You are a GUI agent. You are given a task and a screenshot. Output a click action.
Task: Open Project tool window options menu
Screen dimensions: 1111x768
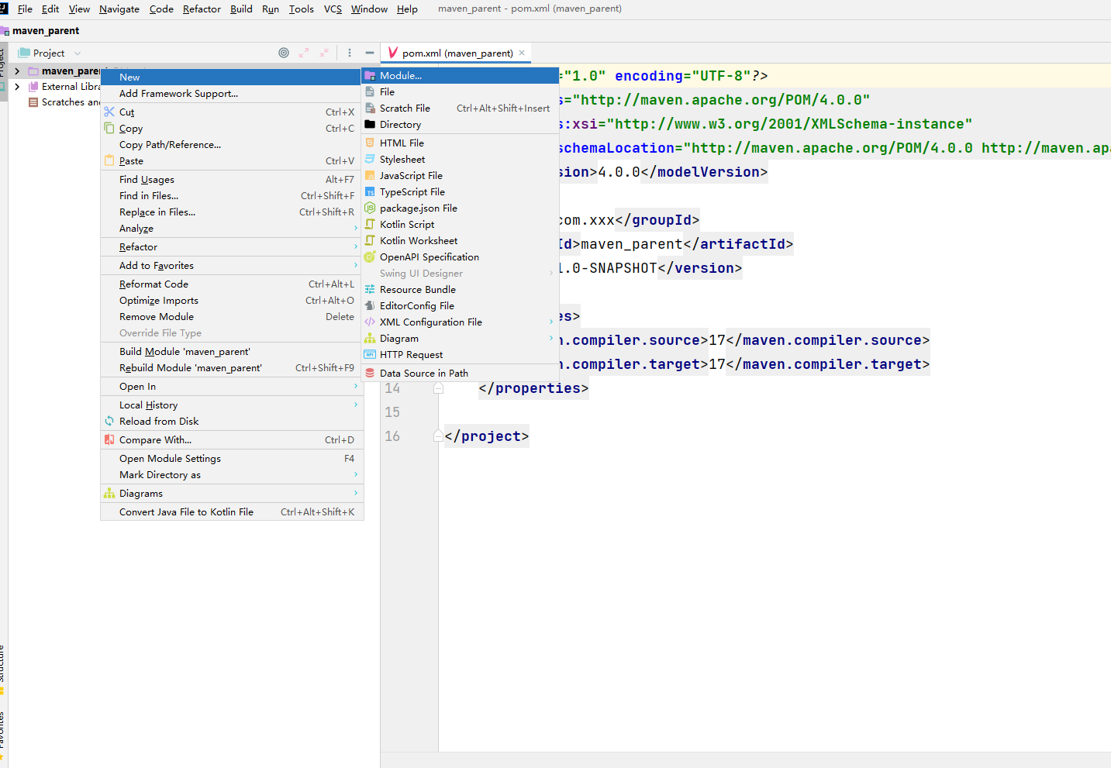coord(350,53)
